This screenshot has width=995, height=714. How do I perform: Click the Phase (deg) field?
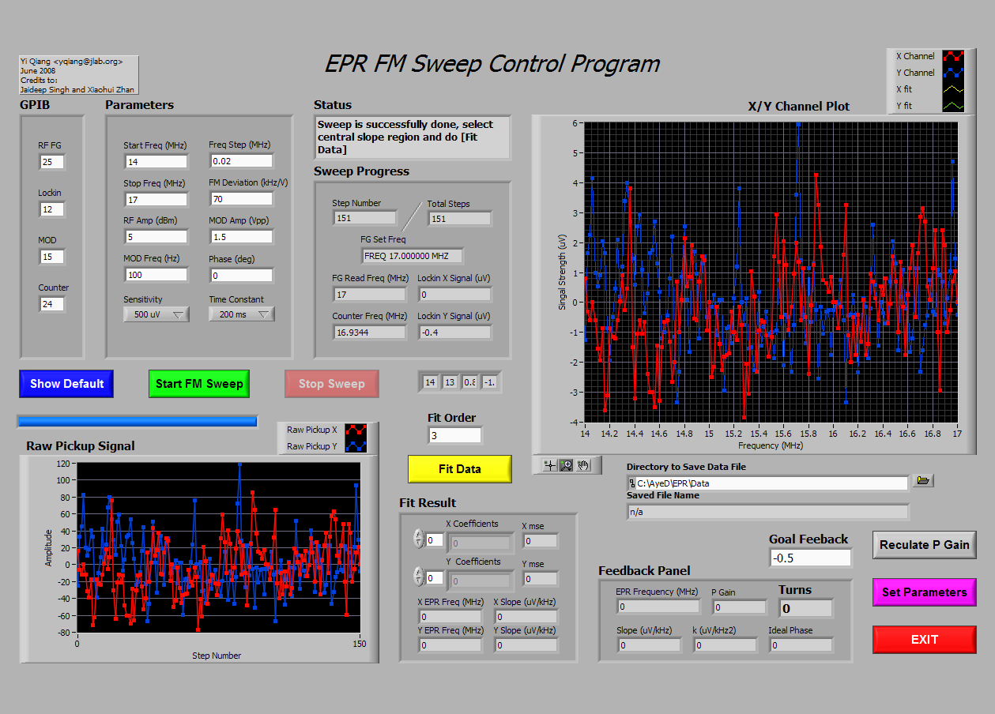(x=241, y=276)
